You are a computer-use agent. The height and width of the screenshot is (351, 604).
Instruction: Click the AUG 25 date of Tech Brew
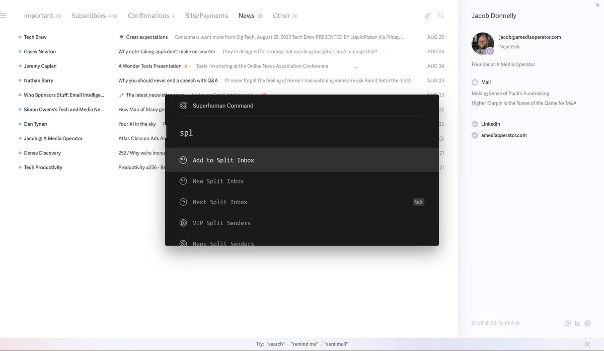coord(435,37)
